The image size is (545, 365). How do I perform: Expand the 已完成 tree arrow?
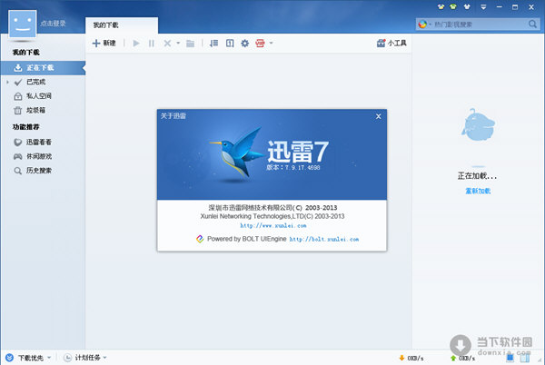pyautogui.click(x=7, y=82)
